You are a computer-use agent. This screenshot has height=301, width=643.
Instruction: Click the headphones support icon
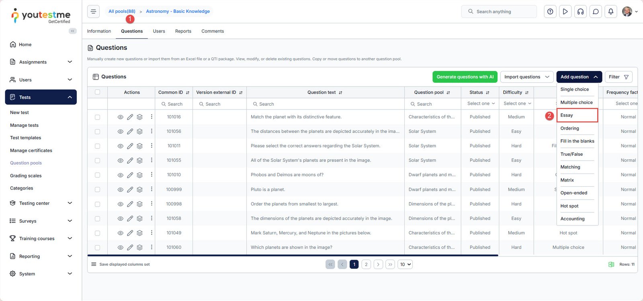(x=580, y=12)
